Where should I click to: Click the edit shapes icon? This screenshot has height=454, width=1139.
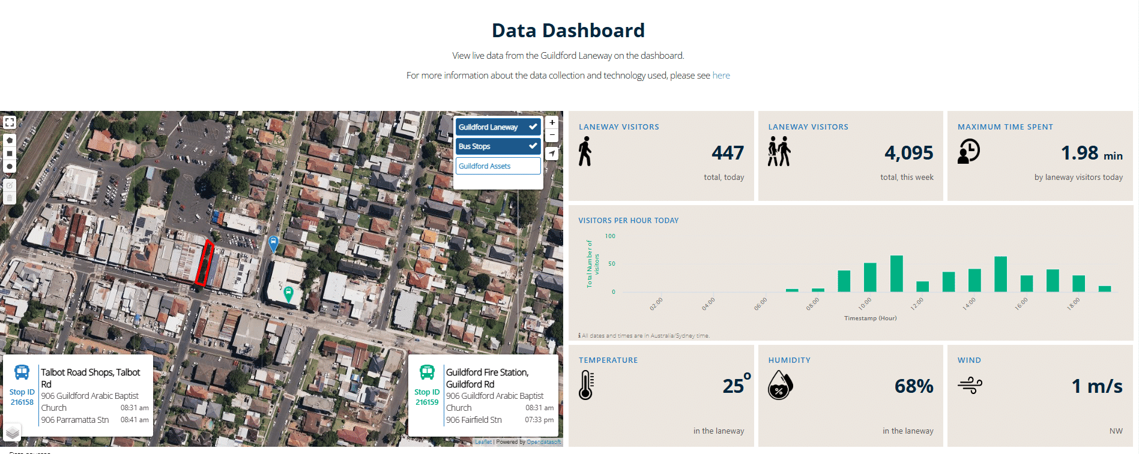(x=10, y=185)
